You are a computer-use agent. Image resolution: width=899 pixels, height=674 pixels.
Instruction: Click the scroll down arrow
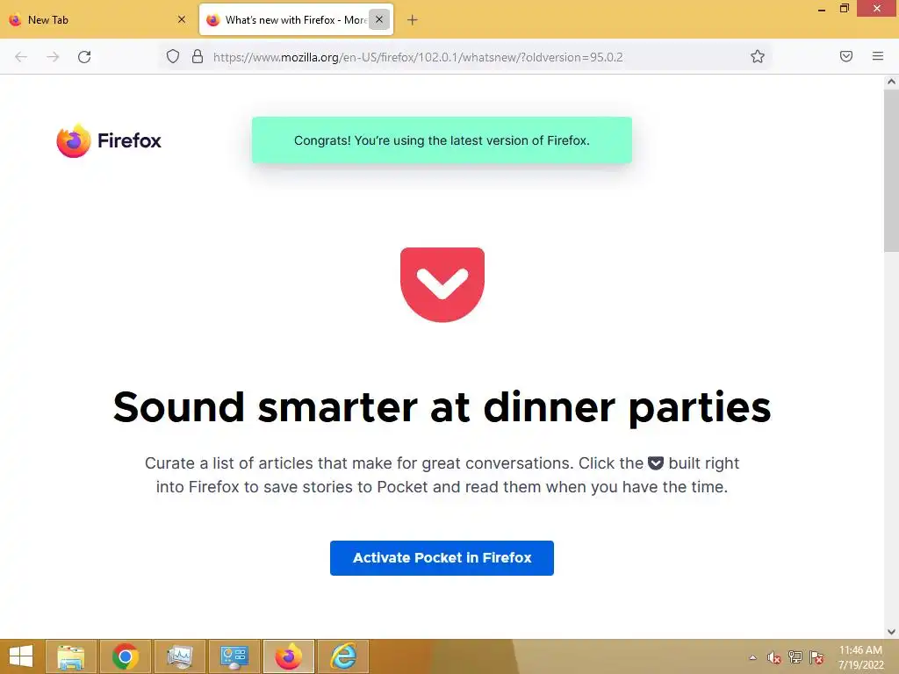pos(891,632)
